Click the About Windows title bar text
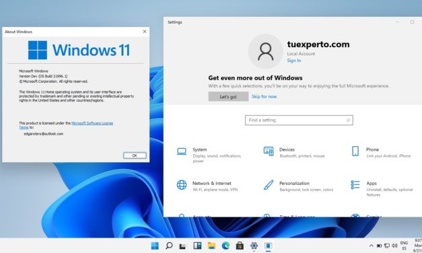Image resolution: width=422 pixels, height=253 pixels. pyautogui.click(x=19, y=32)
